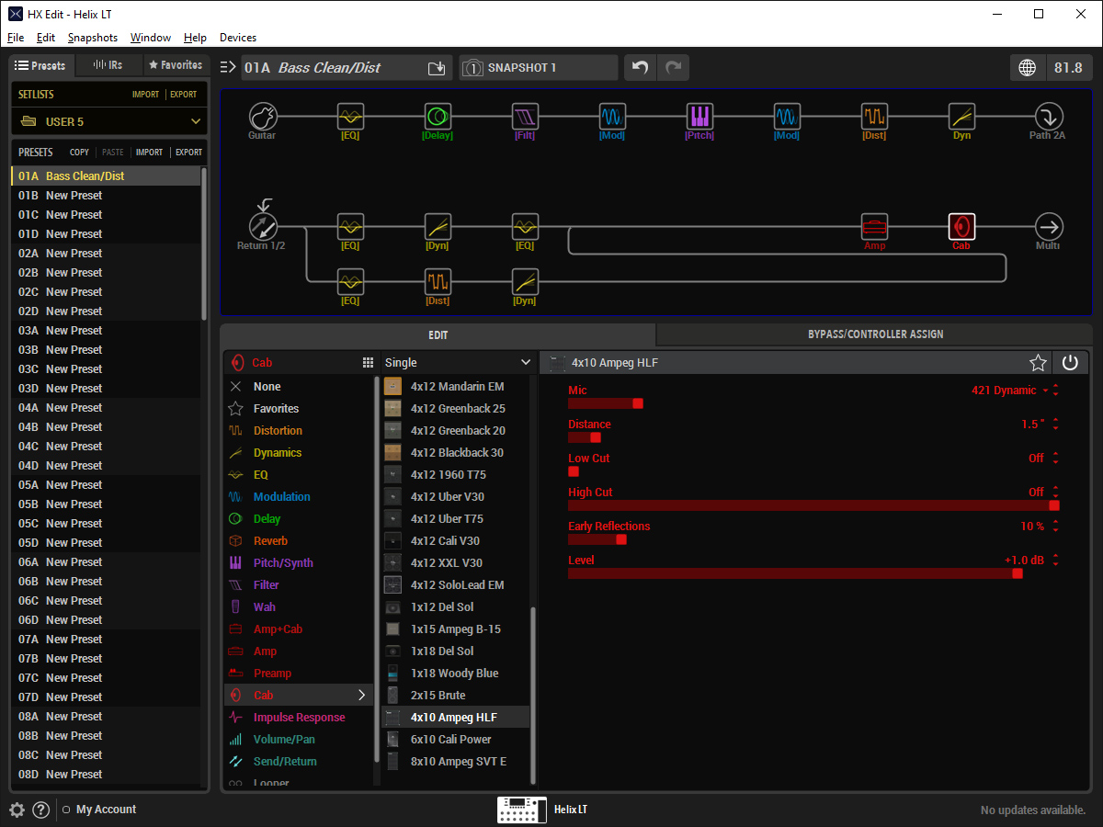
Task: Add 4x10 Ampeg HLF to favorites star
Action: [1038, 363]
